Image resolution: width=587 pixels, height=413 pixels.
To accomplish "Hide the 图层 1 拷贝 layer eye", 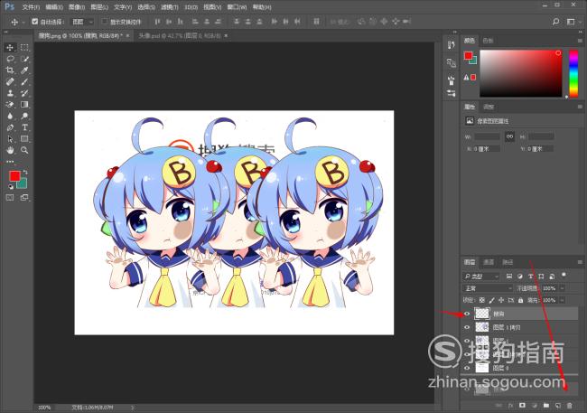I will (x=467, y=327).
